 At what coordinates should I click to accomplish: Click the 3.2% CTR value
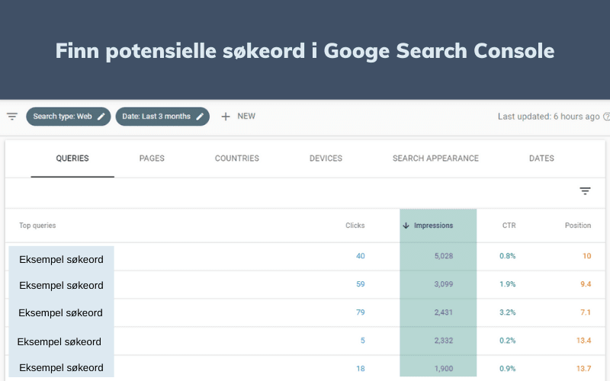(x=508, y=312)
